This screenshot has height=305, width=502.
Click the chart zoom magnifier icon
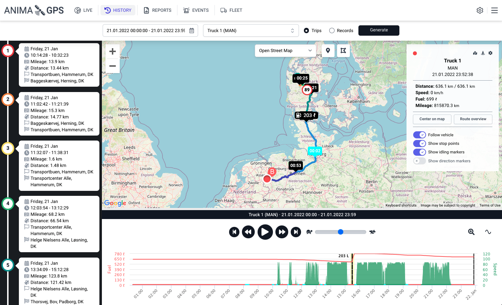(x=471, y=232)
